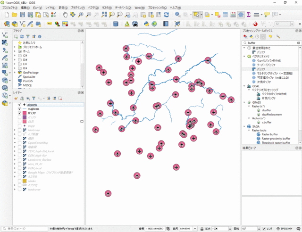
Task: Enable the Heatmap layer checkbox
Action: coord(19,130)
